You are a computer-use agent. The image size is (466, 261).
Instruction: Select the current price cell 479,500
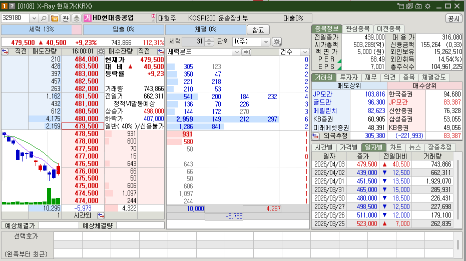[83, 126]
